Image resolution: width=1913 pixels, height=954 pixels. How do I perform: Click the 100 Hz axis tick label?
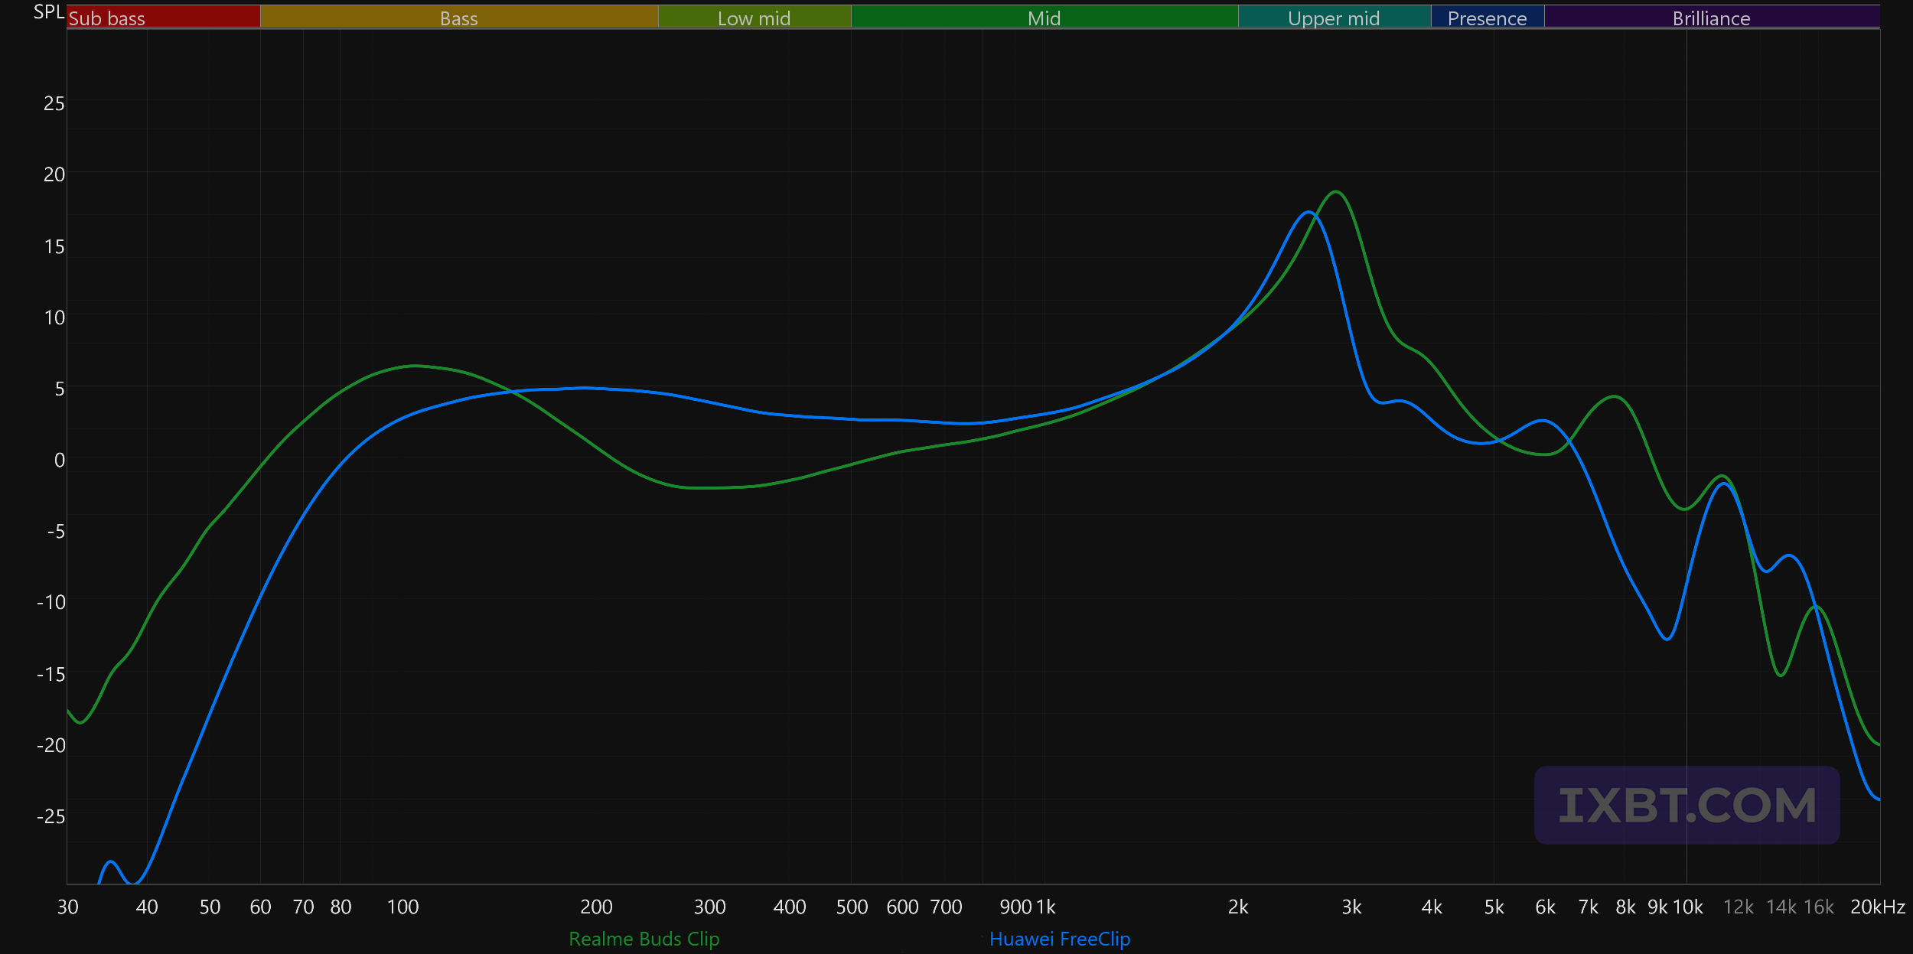pyautogui.click(x=402, y=907)
